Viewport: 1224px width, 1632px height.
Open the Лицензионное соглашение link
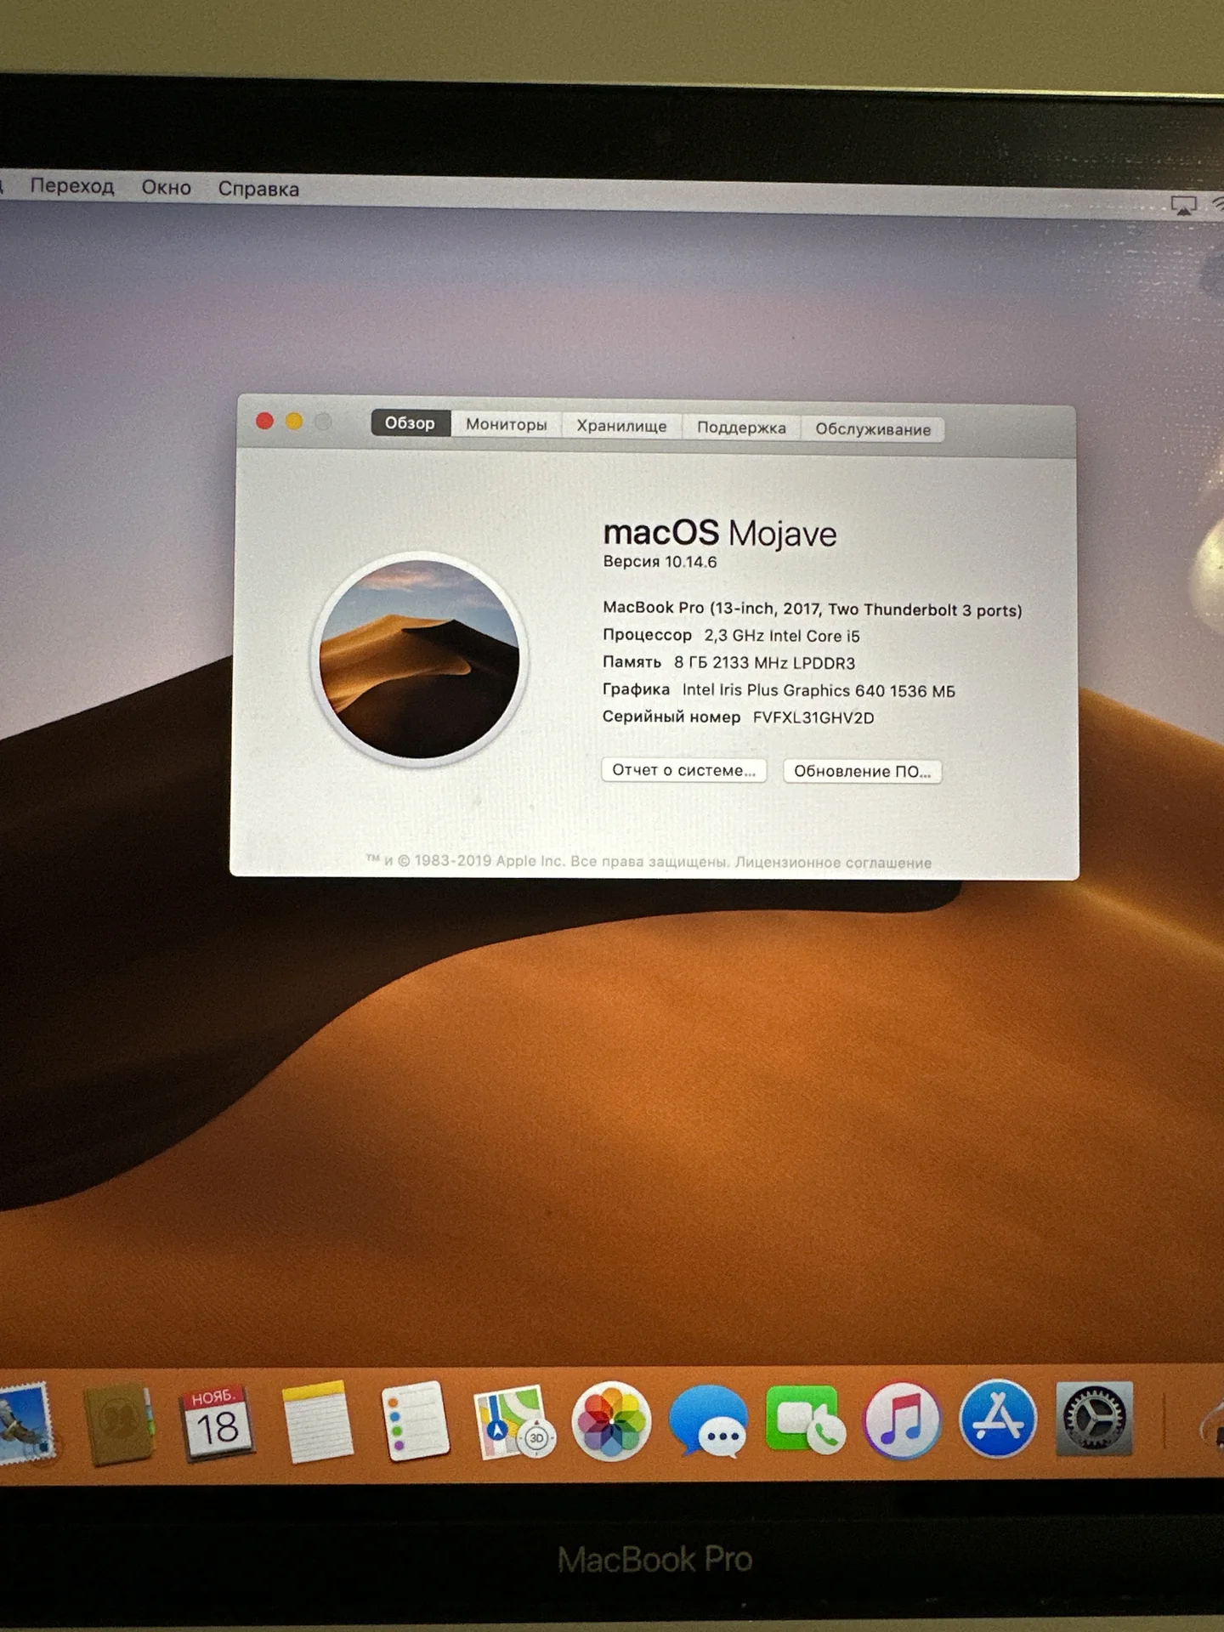834,863
